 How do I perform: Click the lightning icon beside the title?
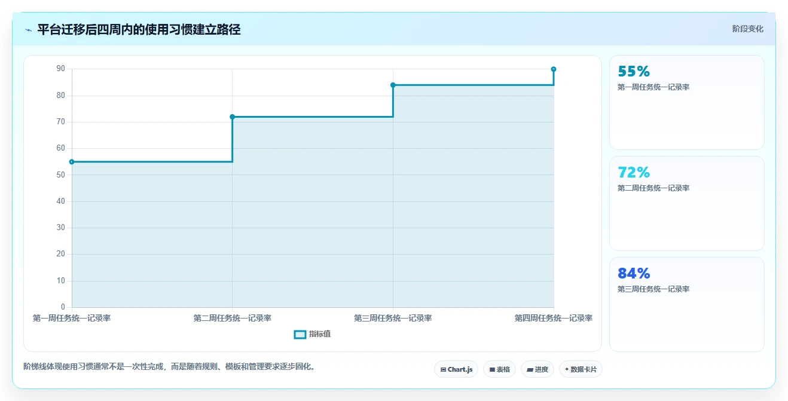[x=28, y=30]
